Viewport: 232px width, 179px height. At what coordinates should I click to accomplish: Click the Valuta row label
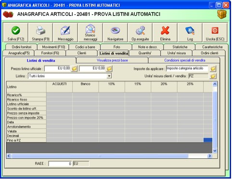point(26,131)
